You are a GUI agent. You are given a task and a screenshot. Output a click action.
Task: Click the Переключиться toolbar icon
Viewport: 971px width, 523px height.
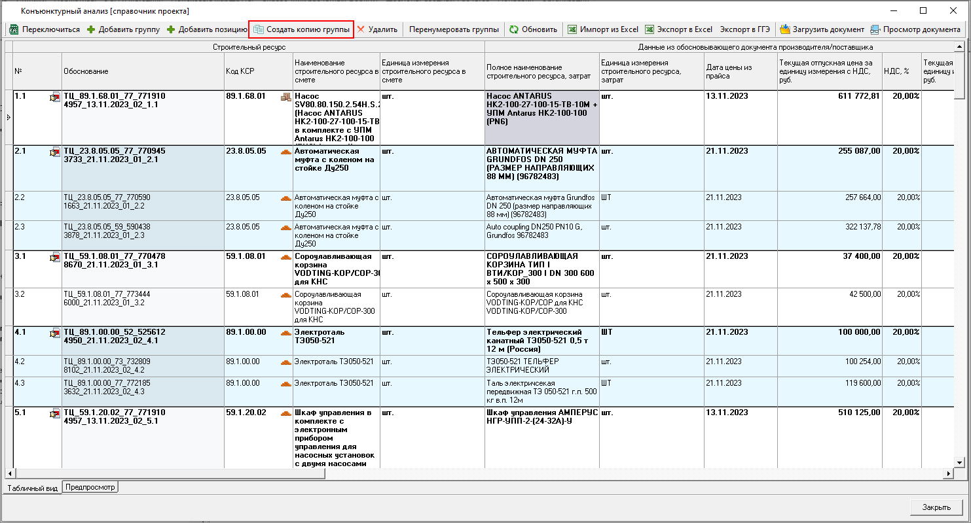(14, 29)
